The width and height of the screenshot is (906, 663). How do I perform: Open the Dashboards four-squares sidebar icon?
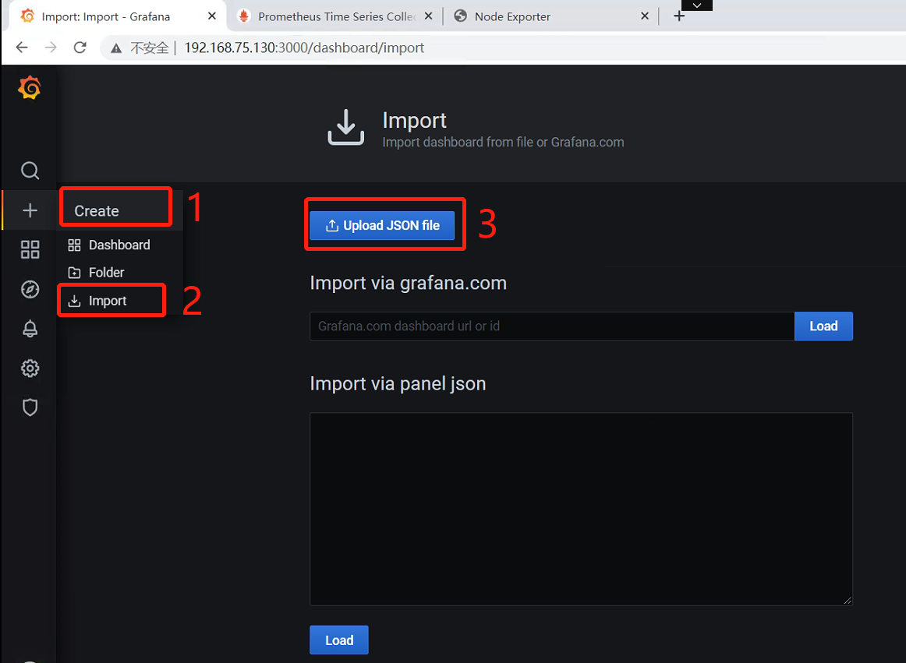coord(30,250)
